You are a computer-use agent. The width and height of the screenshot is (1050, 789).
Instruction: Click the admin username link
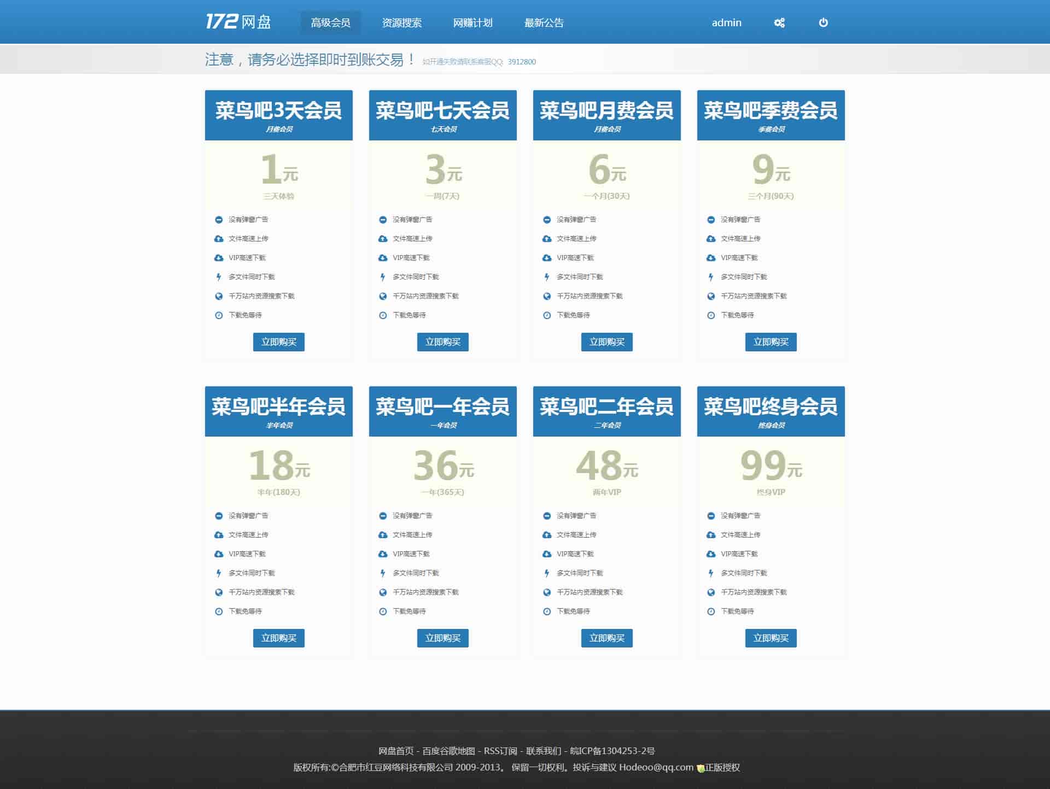726,23
